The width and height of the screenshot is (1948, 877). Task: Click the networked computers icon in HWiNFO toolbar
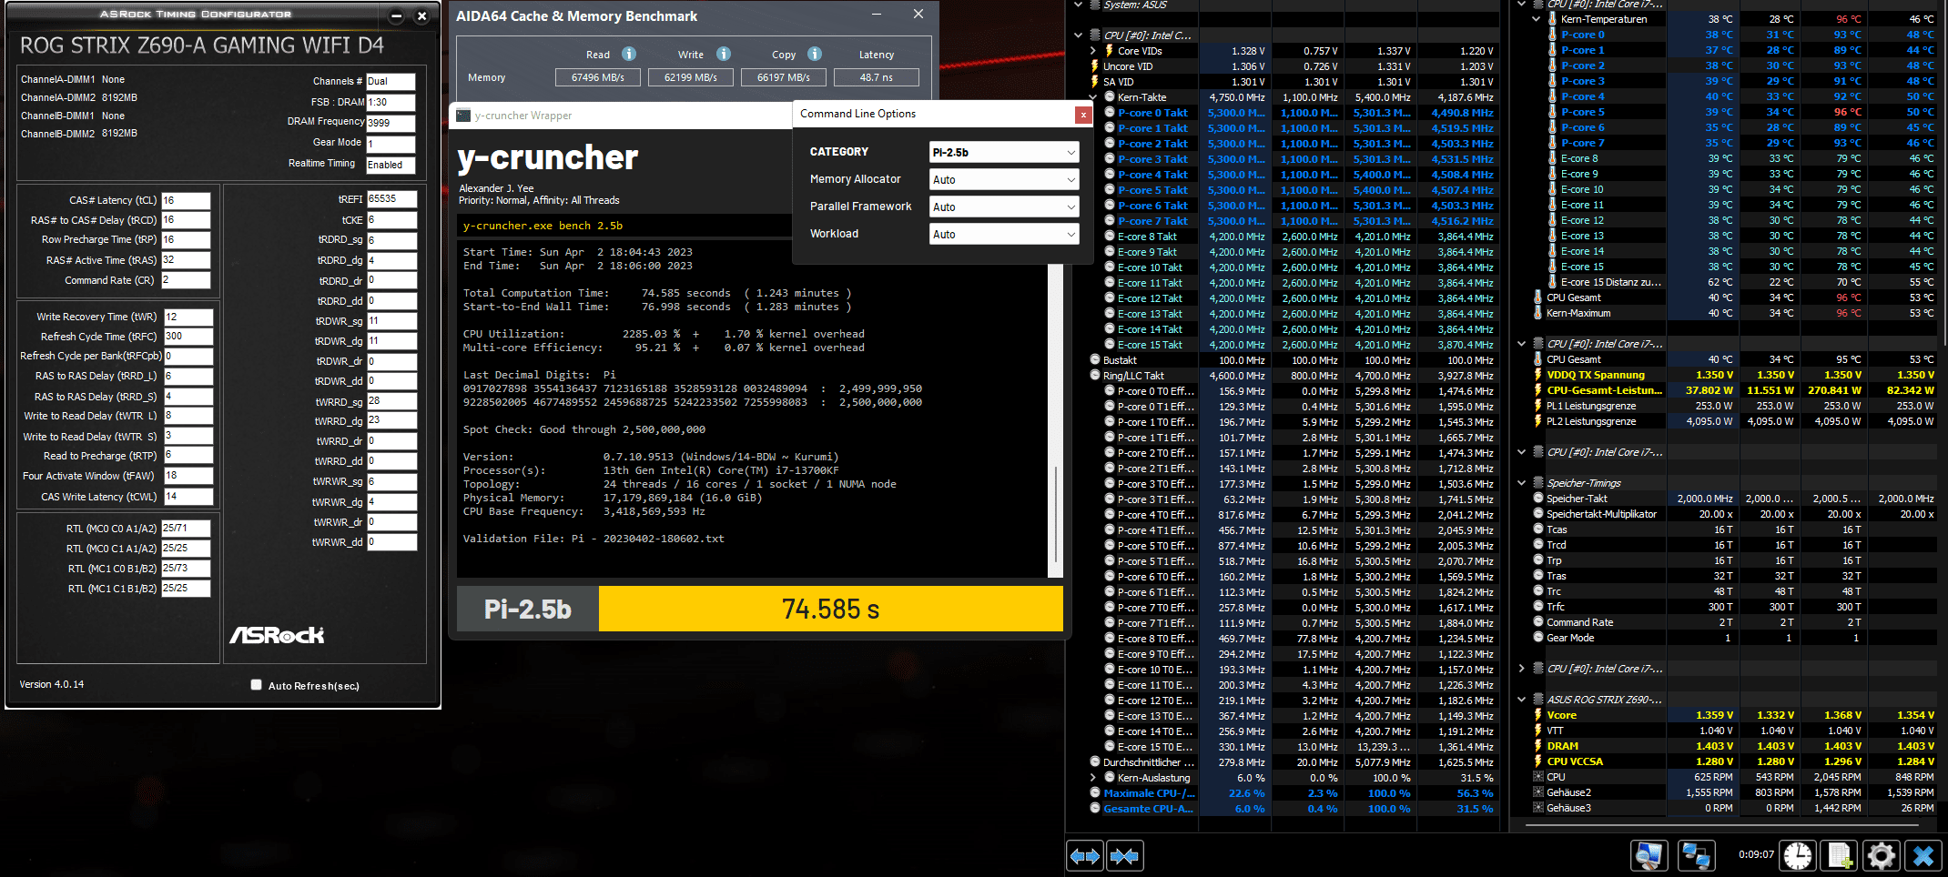pyautogui.click(x=1696, y=856)
